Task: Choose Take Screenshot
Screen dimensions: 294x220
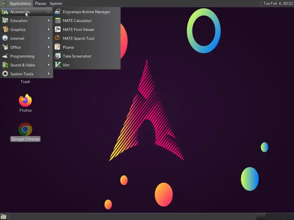Action: click(x=87, y=56)
